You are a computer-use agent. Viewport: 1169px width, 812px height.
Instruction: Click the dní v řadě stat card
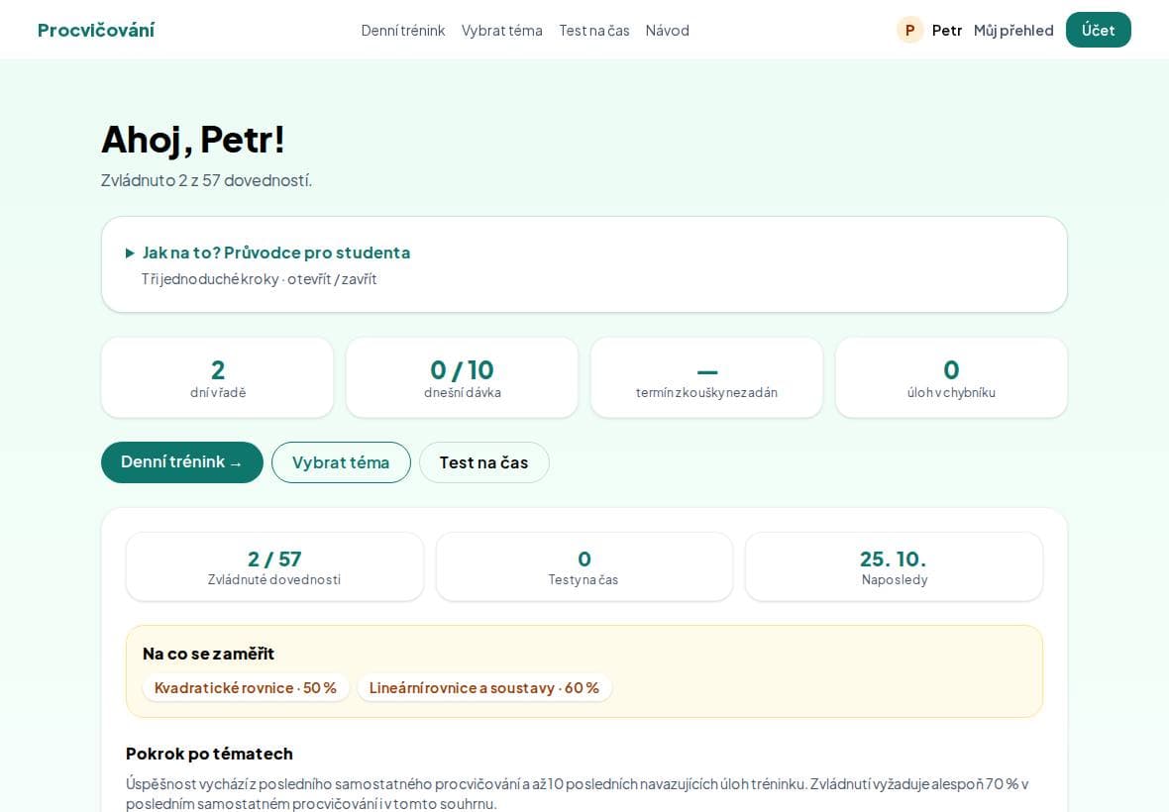click(217, 377)
